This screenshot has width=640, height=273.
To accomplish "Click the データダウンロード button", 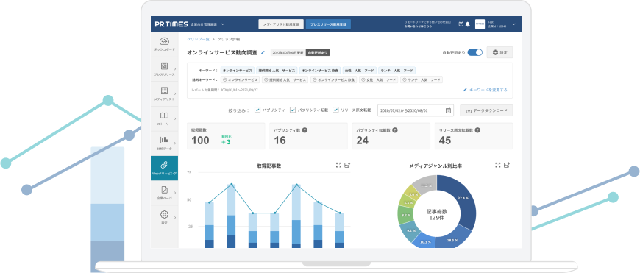I will coord(486,110).
